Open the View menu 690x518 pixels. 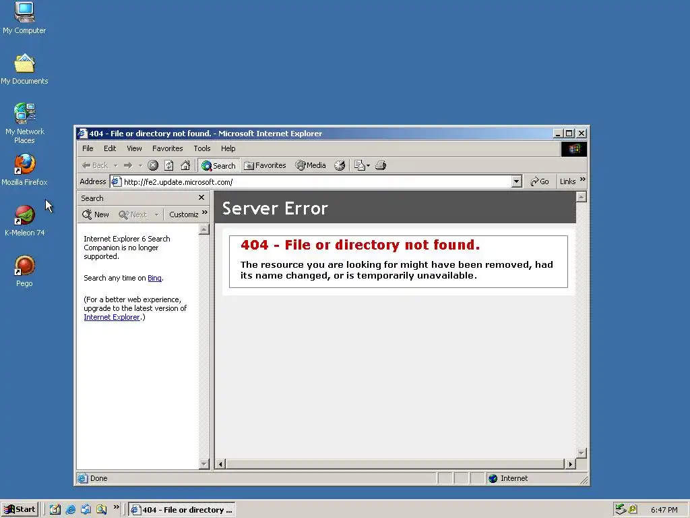(134, 148)
